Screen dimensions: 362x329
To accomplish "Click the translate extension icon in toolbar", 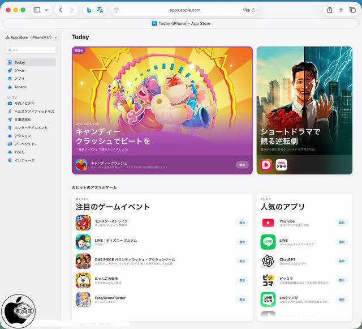I will 100,10.
